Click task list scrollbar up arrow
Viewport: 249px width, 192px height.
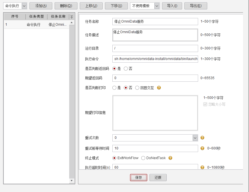72,23
